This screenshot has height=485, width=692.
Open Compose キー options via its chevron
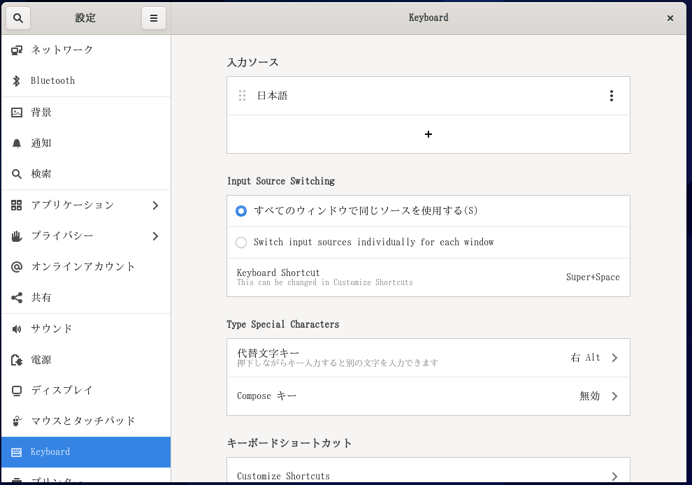[615, 396]
